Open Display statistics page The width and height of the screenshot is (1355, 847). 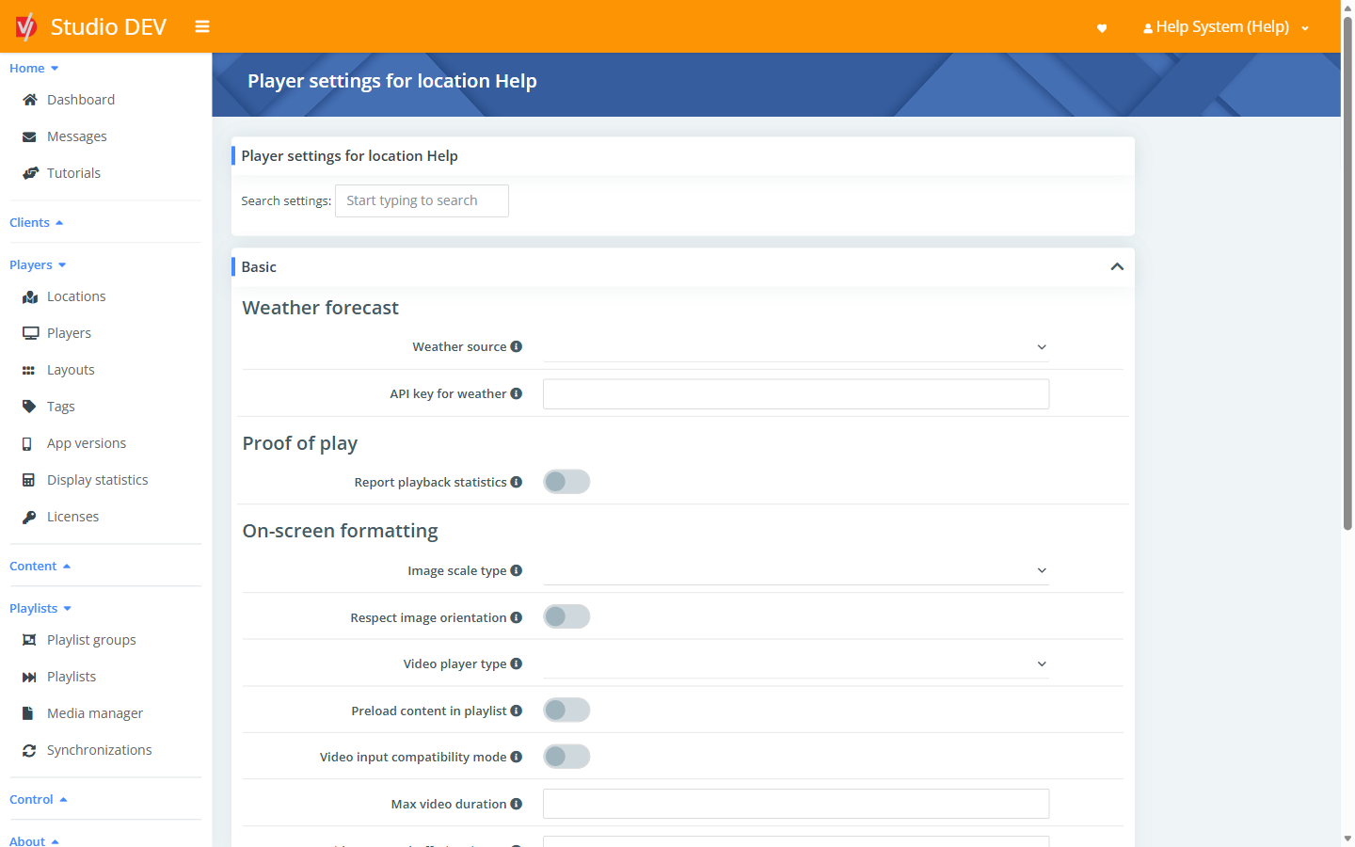[x=98, y=480]
